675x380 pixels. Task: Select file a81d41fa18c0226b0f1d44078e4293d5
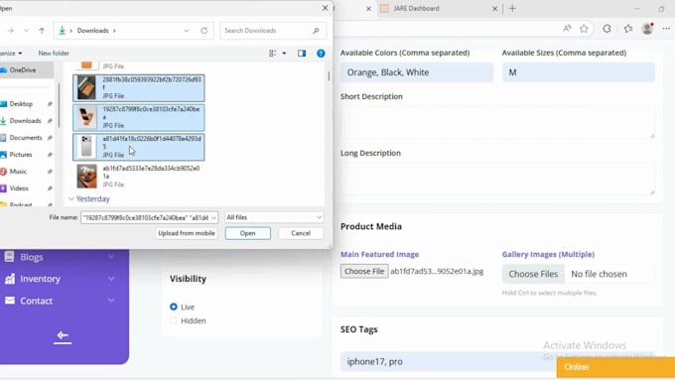pos(139,147)
